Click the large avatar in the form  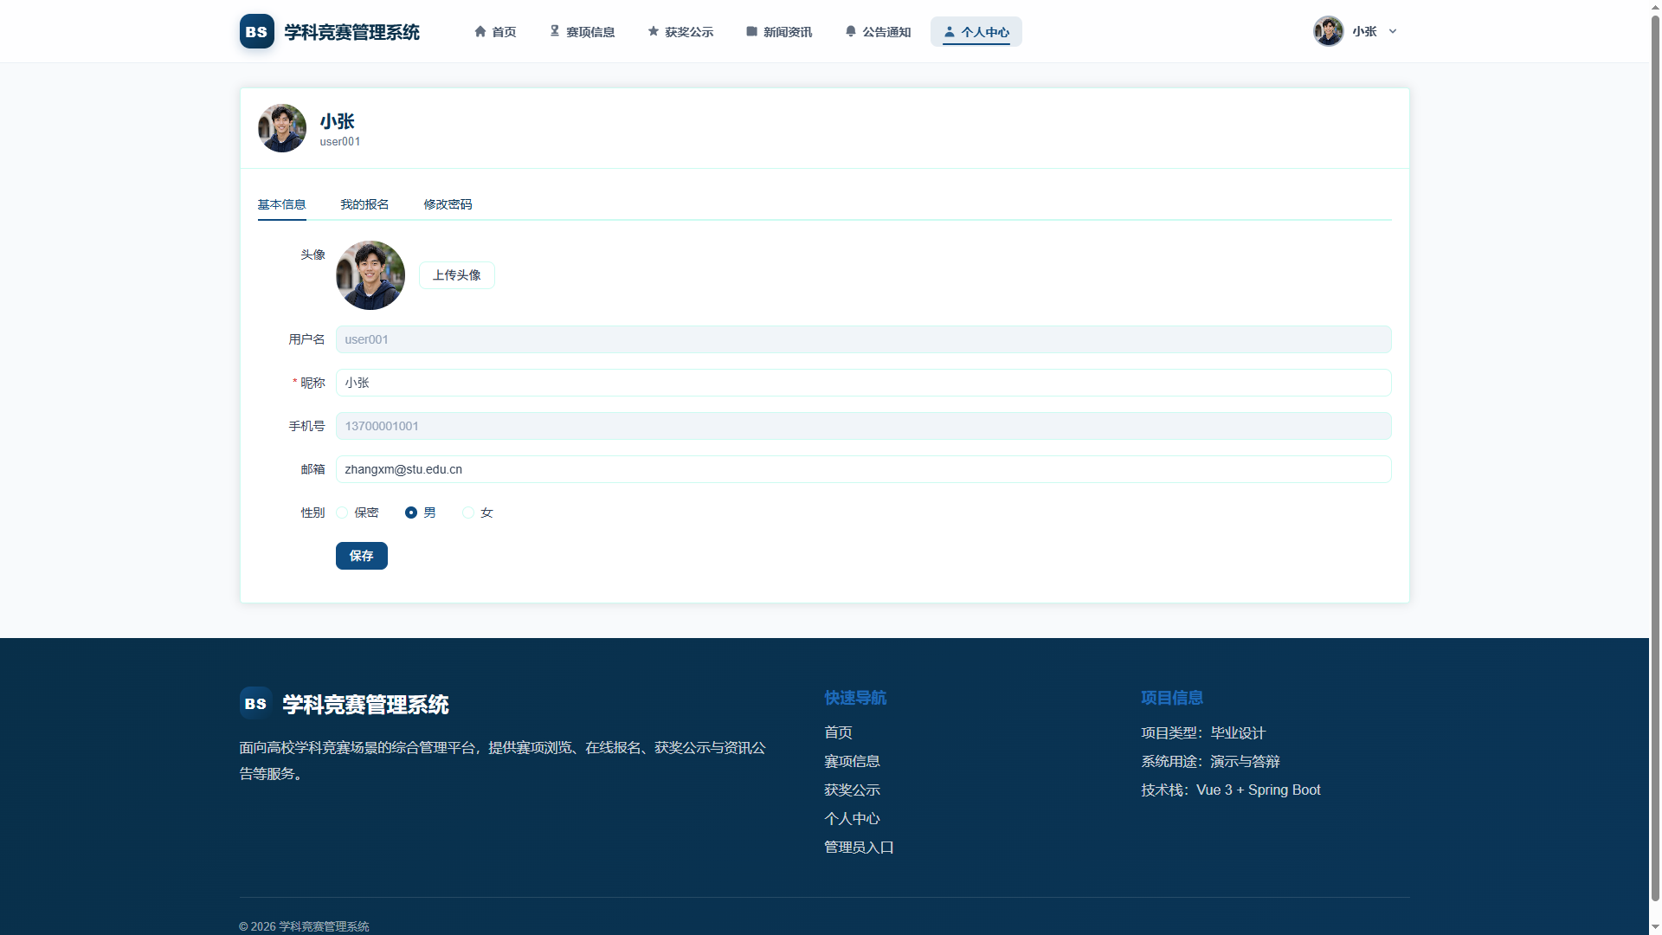coord(370,275)
